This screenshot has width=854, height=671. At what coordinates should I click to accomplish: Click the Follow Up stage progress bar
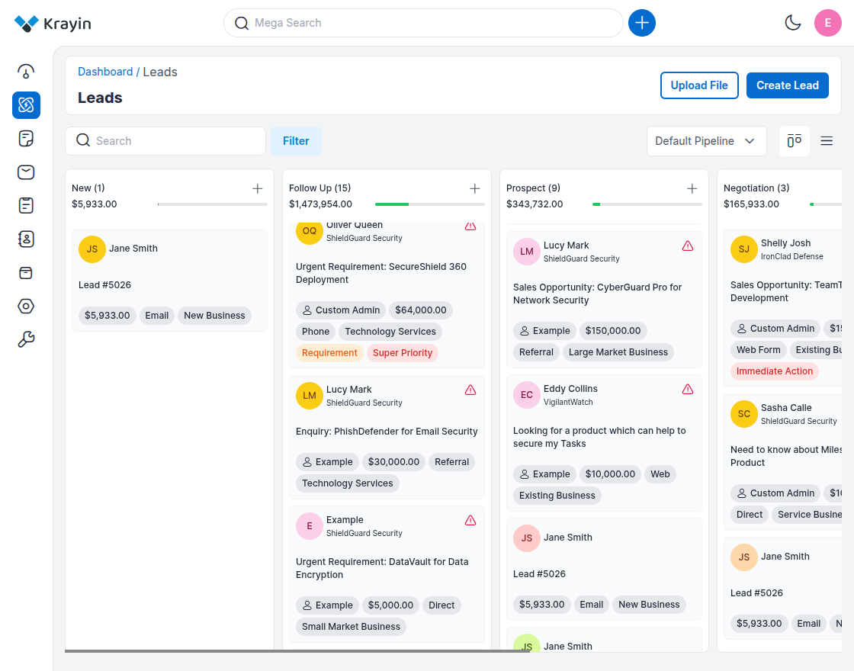point(430,204)
